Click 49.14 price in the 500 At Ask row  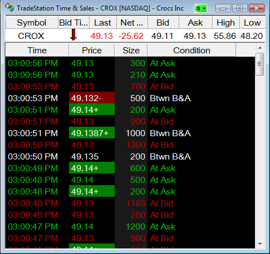(x=82, y=180)
